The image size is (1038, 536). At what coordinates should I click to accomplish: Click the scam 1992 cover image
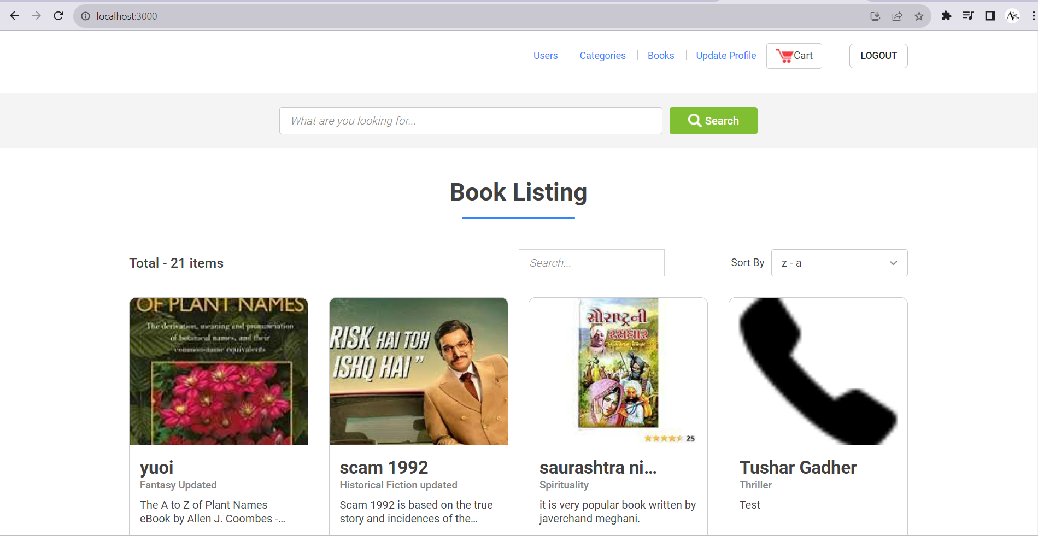pyautogui.click(x=419, y=372)
